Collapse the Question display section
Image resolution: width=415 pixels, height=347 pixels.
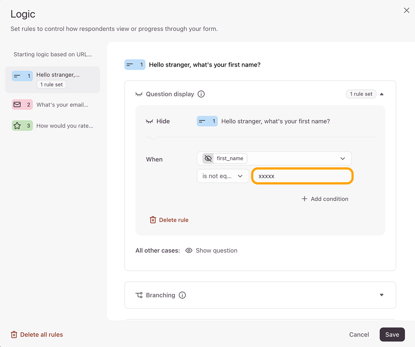tap(382, 94)
